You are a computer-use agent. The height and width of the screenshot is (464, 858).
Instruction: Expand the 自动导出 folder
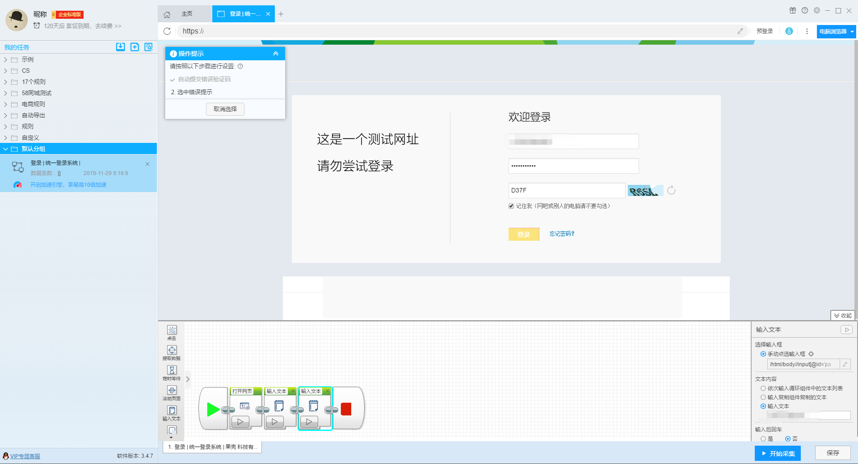6,115
